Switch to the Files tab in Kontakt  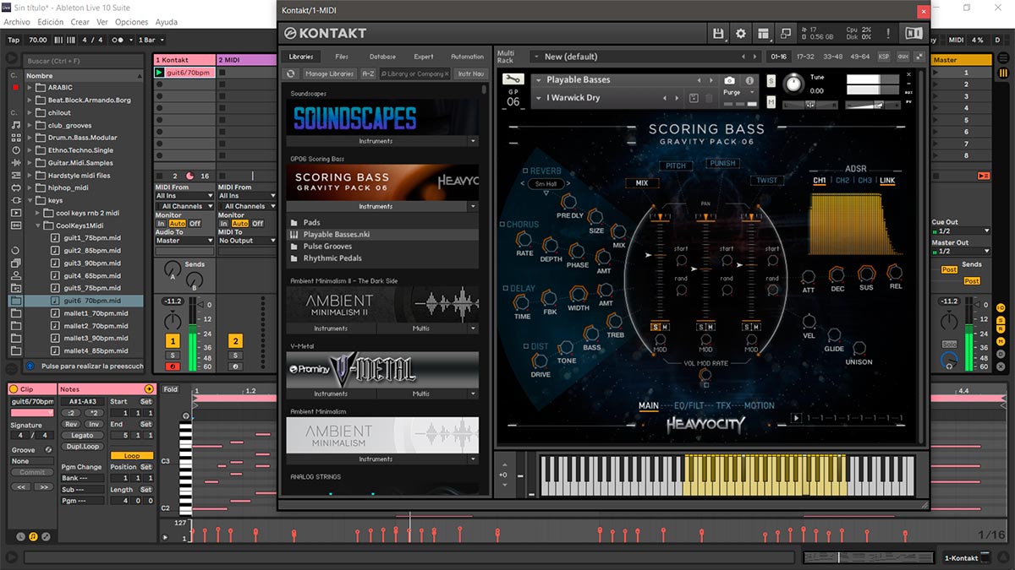(x=342, y=57)
